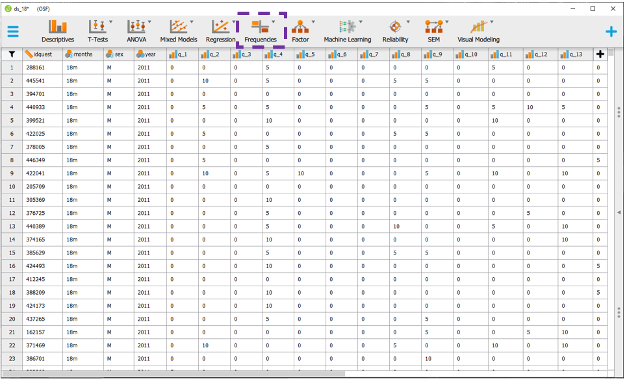Open the Mixed Models module
The image size is (627, 383).
coord(178,31)
